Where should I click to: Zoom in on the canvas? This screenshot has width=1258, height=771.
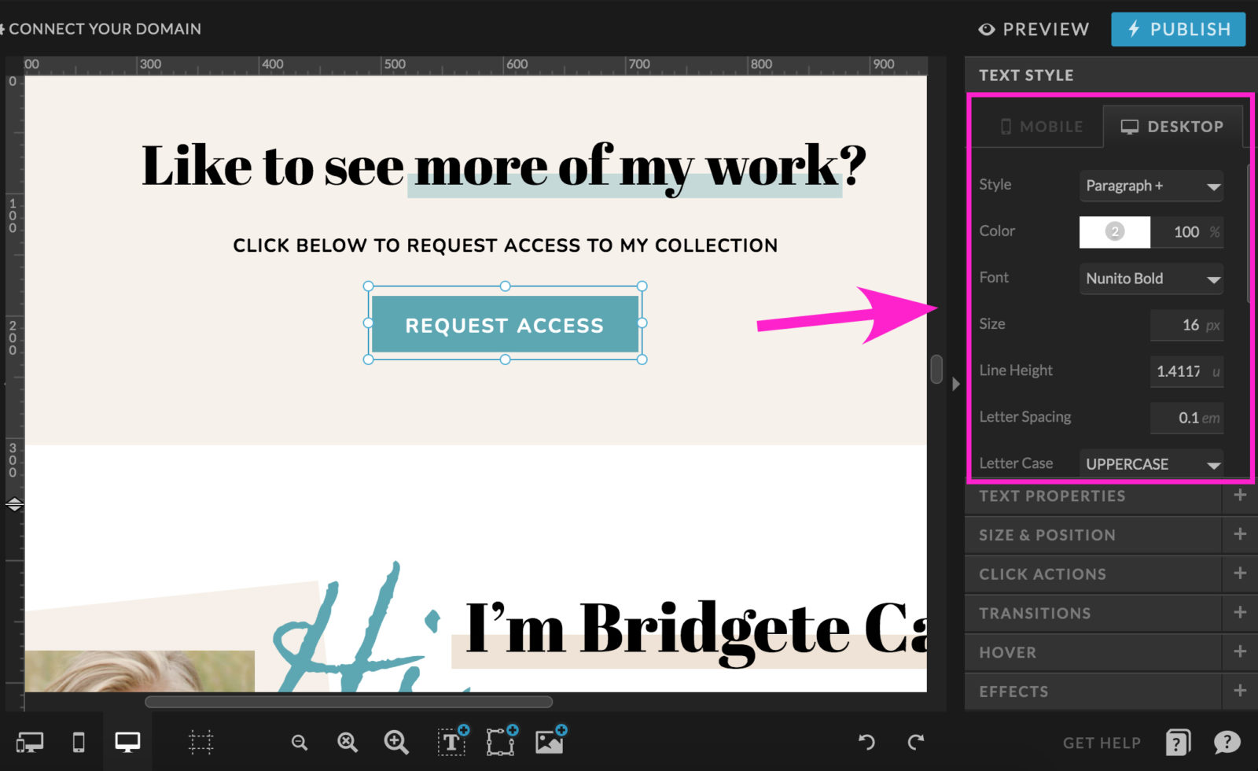tap(395, 742)
